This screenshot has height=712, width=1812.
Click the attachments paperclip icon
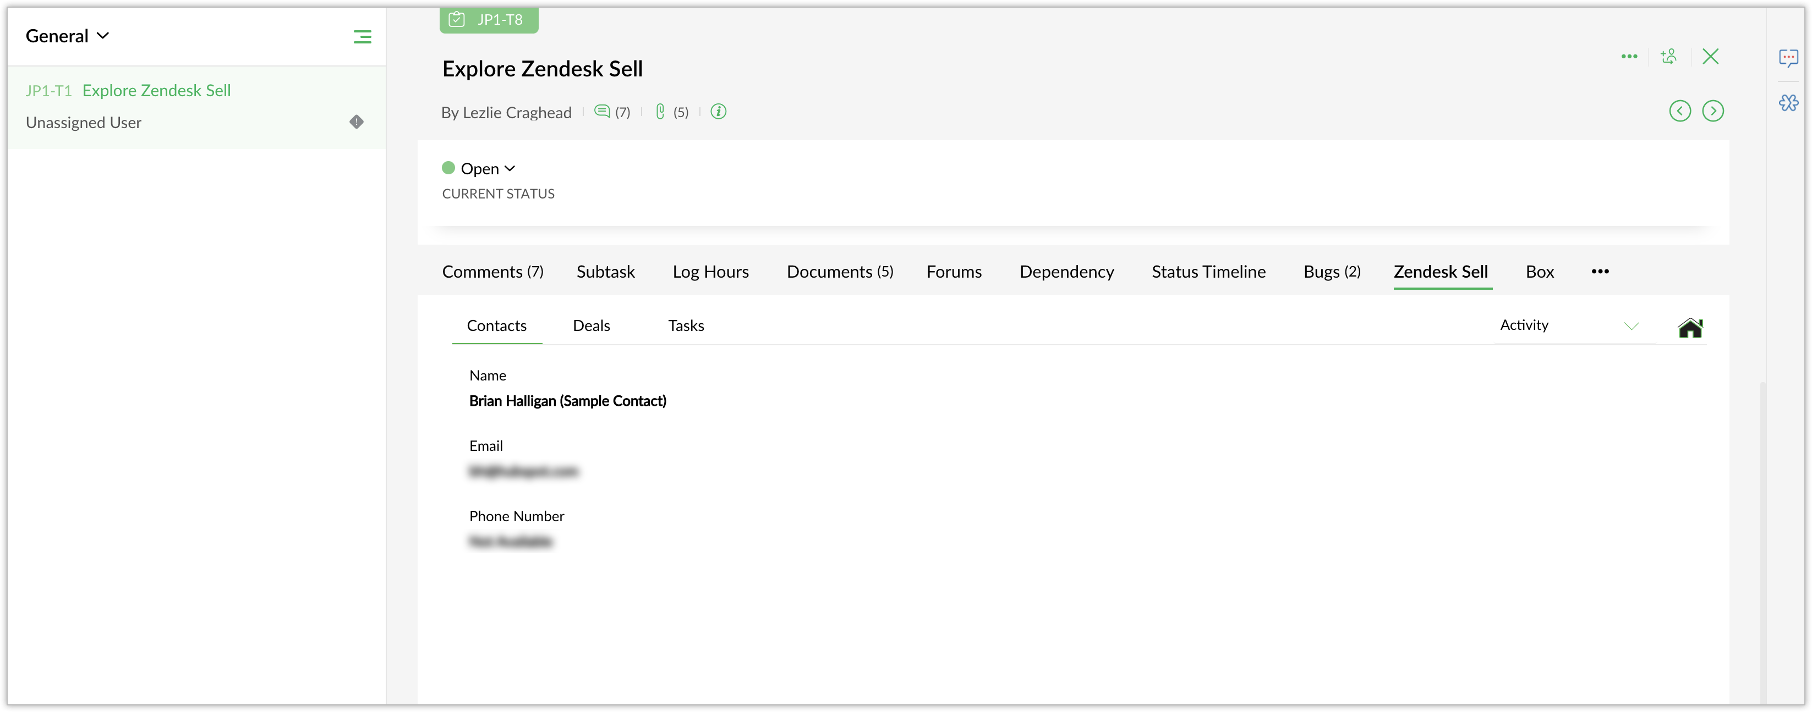pyautogui.click(x=660, y=112)
